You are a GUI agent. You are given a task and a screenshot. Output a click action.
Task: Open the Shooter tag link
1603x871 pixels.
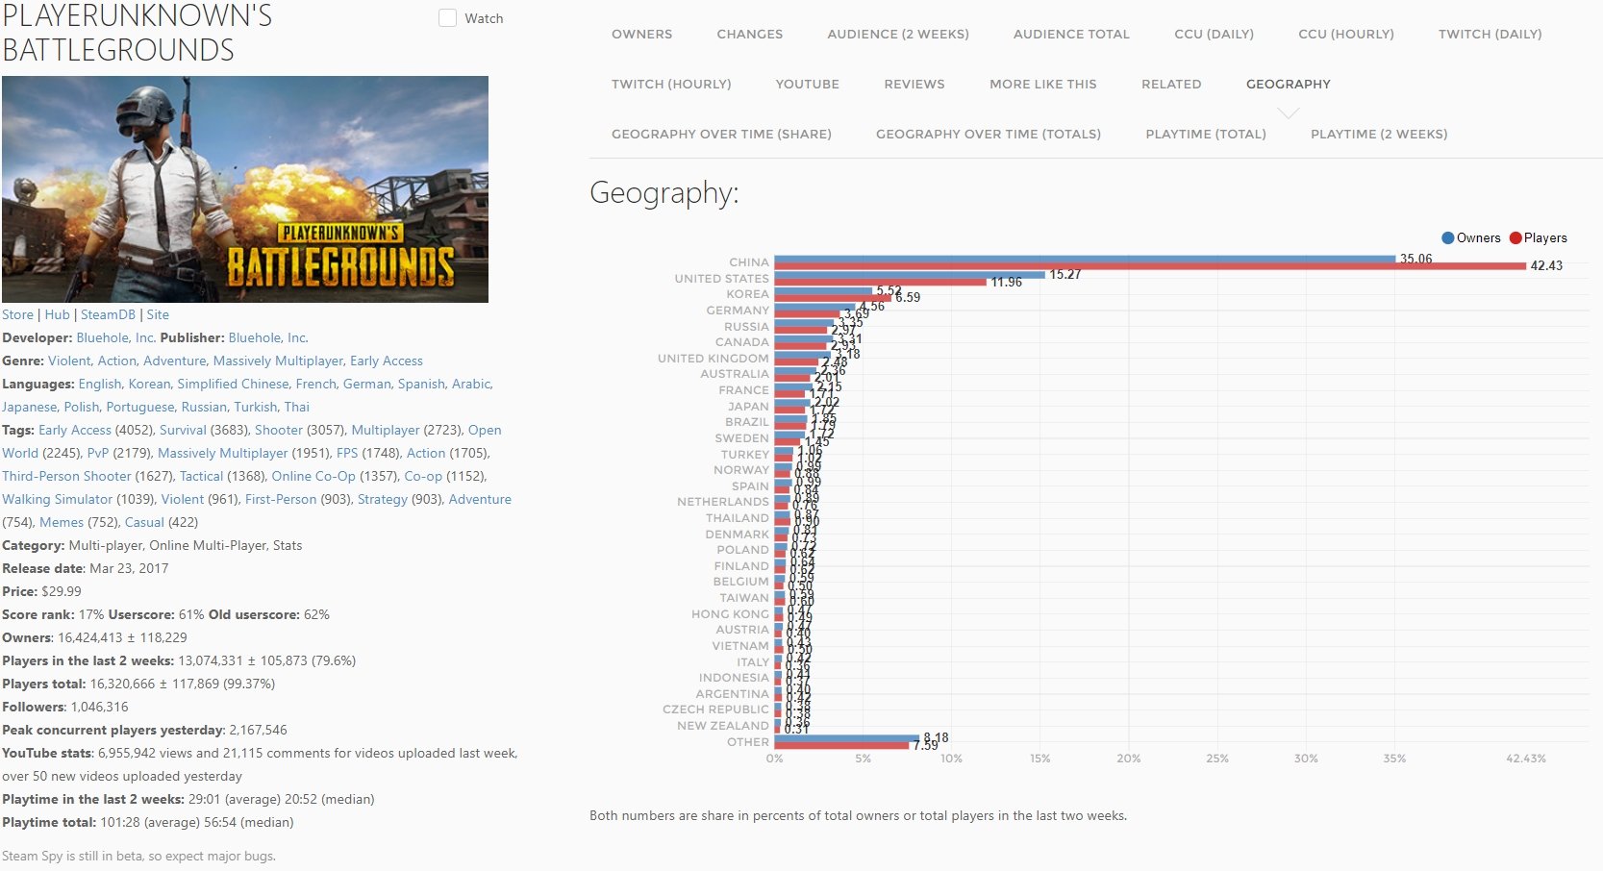coord(279,430)
